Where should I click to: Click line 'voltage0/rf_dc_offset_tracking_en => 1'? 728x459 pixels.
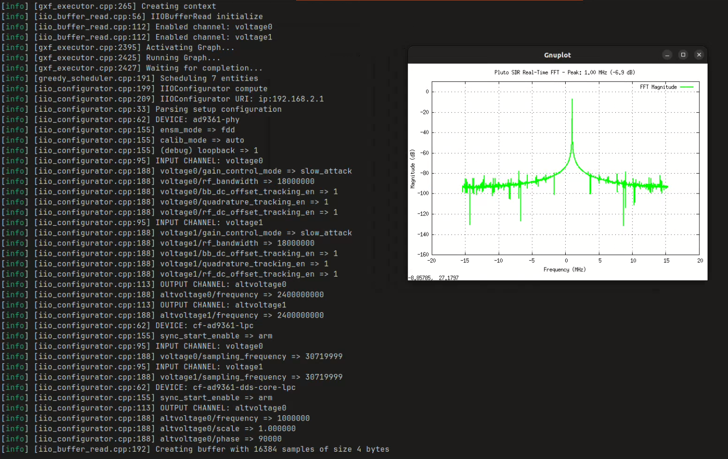coord(170,212)
